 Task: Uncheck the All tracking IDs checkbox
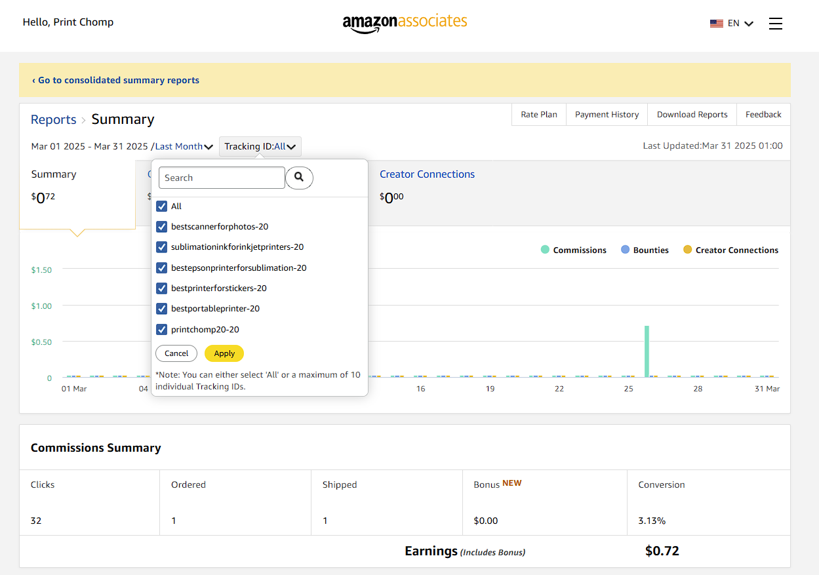pos(161,207)
